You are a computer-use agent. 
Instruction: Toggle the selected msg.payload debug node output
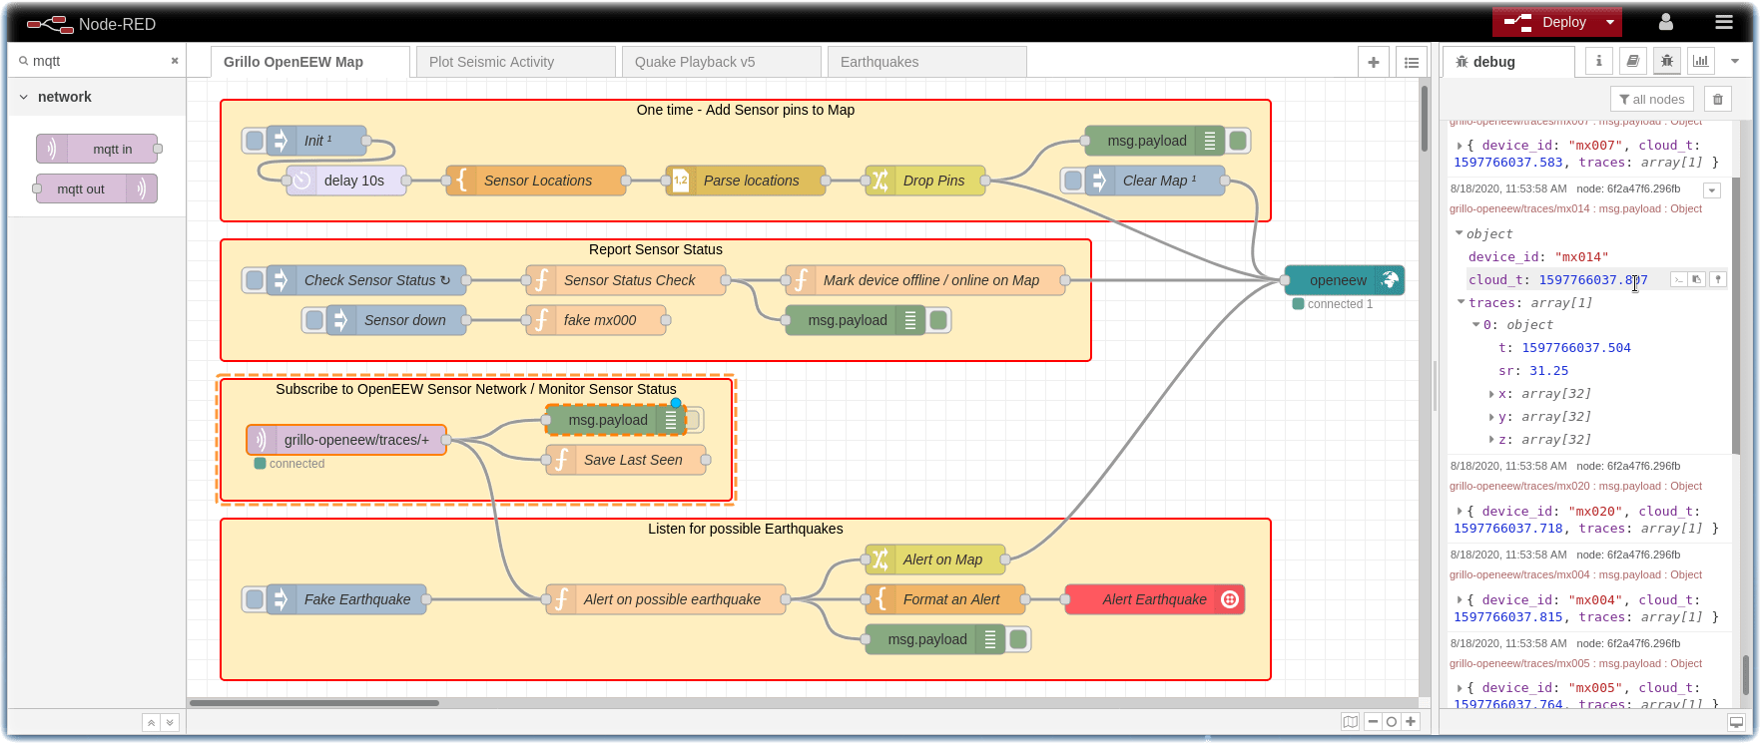(x=694, y=420)
